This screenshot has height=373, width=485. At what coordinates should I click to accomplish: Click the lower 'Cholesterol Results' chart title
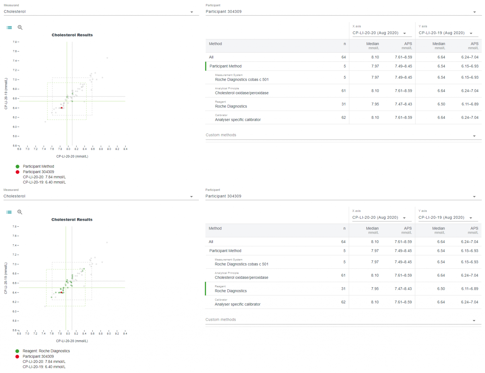[x=72, y=219]
